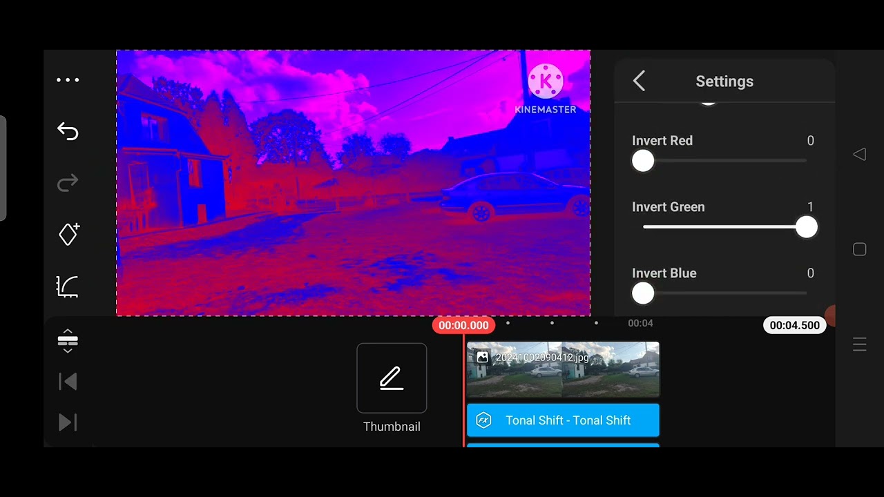Screen dimensions: 884x497
Task: Jump to the previous clip start
Action: point(68,381)
